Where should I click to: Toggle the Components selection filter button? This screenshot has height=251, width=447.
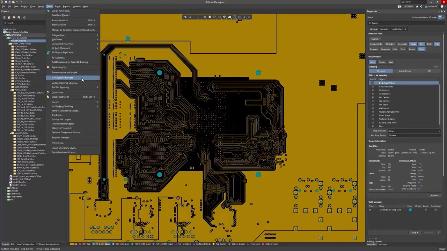(376, 44)
